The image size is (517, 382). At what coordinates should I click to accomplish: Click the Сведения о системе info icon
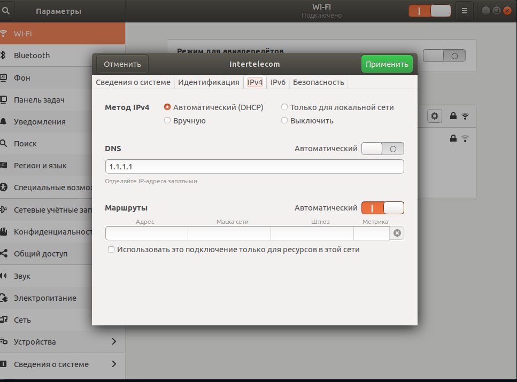[x=3, y=364]
